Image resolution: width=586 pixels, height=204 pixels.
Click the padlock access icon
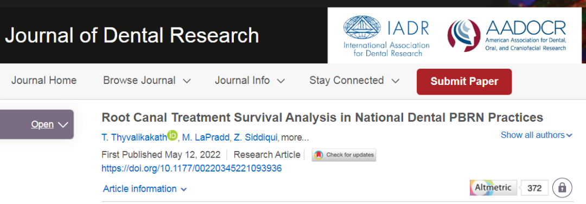(563, 188)
